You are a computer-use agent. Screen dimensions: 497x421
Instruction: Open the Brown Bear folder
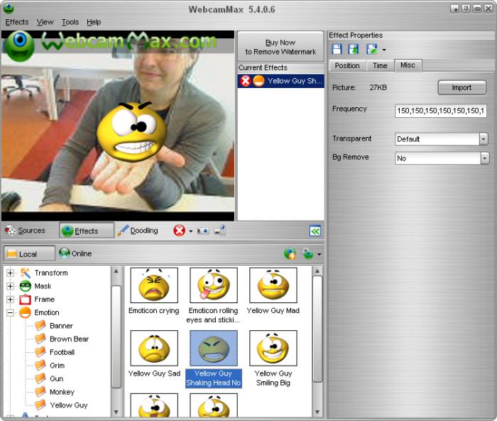(62, 339)
